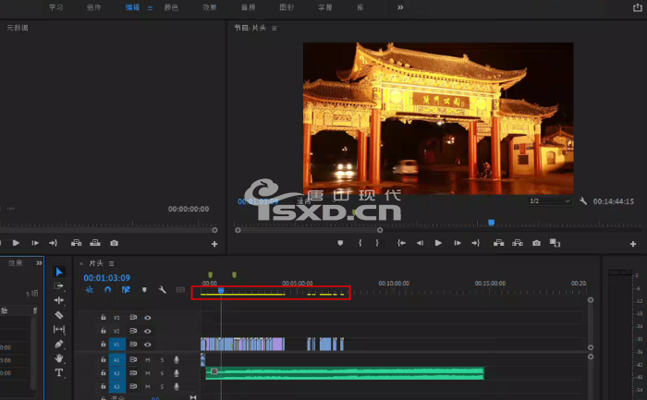
Task: Switch to 图形 workspace
Action: pyautogui.click(x=287, y=7)
